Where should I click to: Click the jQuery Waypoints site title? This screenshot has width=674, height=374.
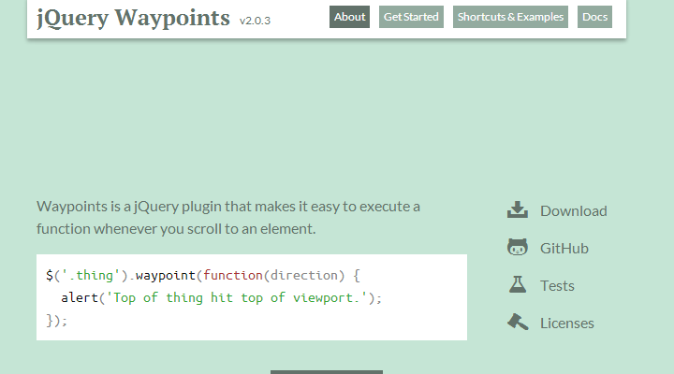133,19
